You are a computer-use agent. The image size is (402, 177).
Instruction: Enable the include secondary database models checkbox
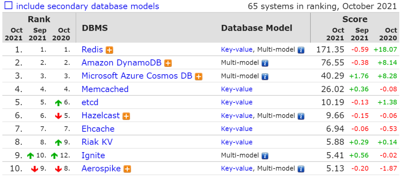(9, 5)
